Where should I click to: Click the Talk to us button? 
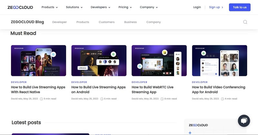click(240, 7)
